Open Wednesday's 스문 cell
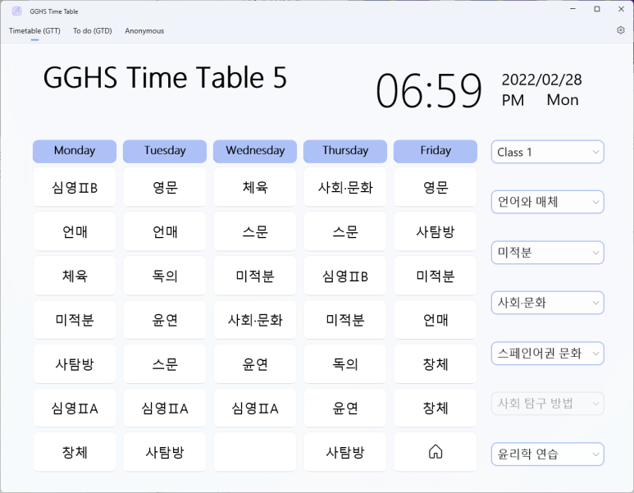Viewport: 634px width, 493px height. 255,231
